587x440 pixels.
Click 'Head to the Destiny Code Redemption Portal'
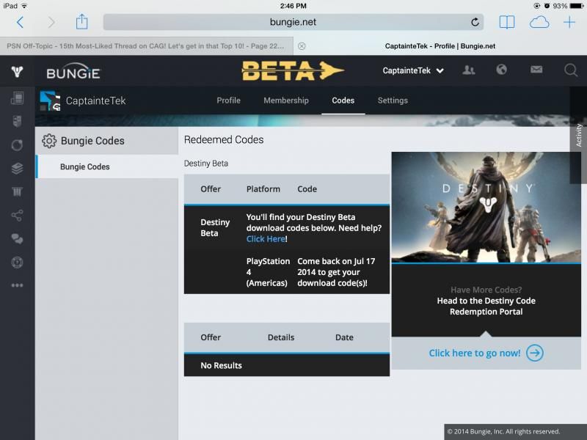coord(486,307)
